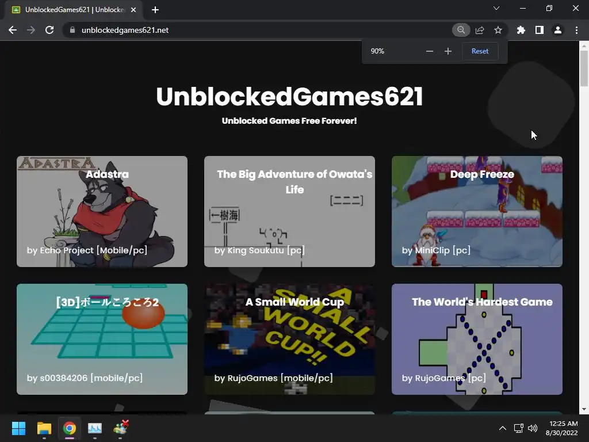Open the taskbar app with red X

121,428
